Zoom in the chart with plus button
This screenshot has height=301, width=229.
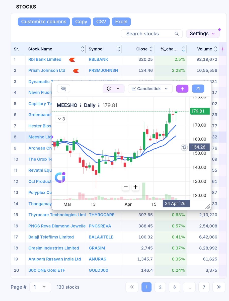[135, 187]
